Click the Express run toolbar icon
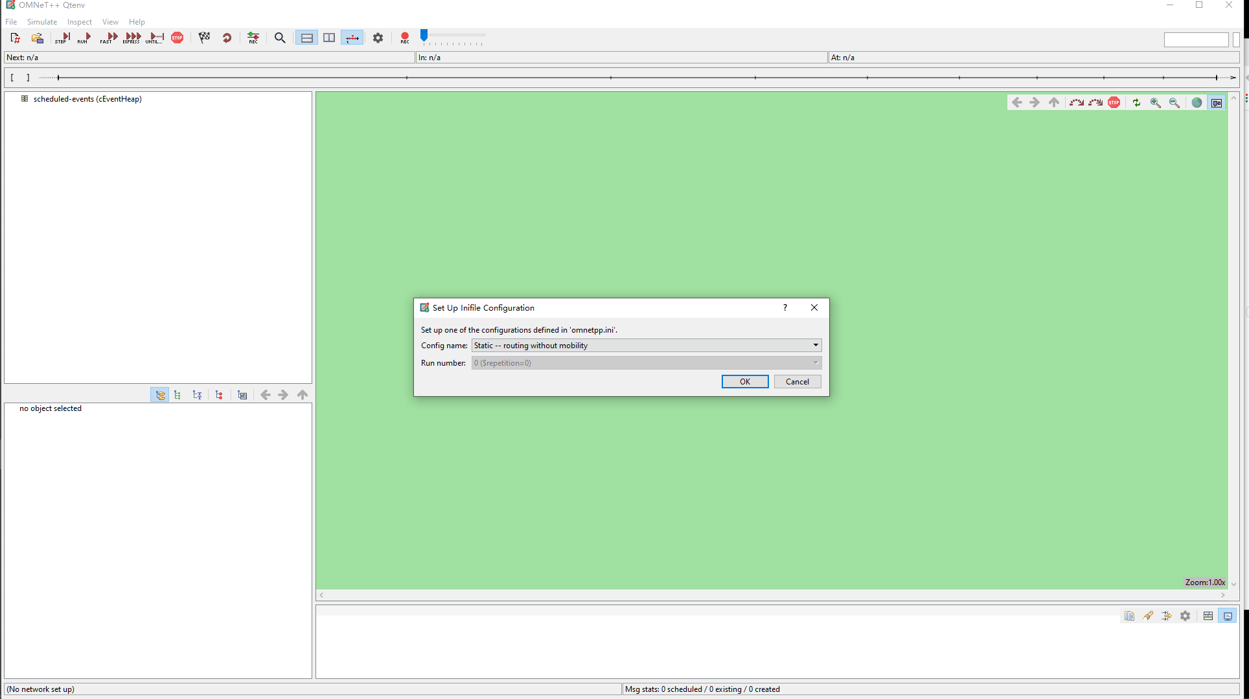Screen dimensions: 1249x699 132,38
